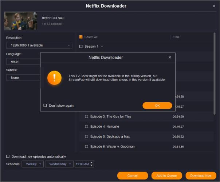220x182 pixels.
Task: Close the inner Netflix Downloader alert dialog
Action: pyautogui.click(x=170, y=58)
